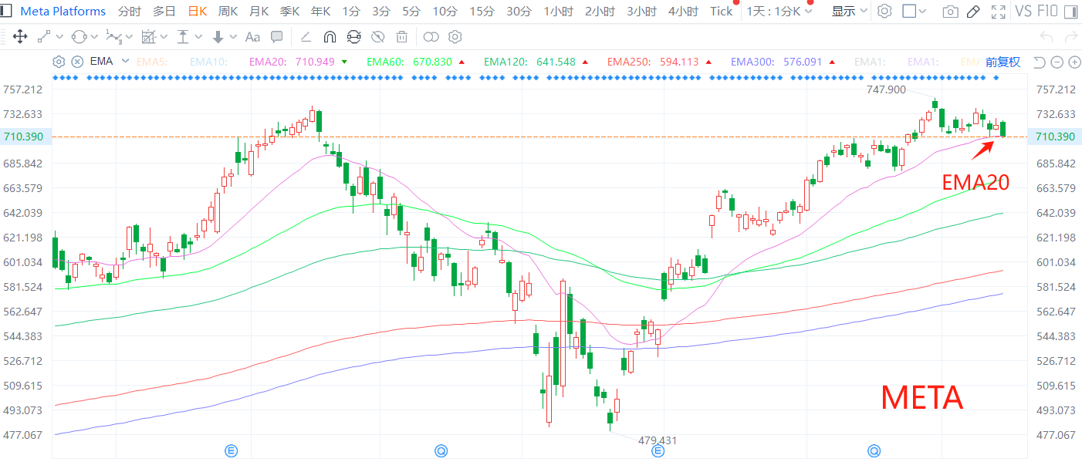
Task: Expand circle shape tool options arrow
Action: point(94,37)
